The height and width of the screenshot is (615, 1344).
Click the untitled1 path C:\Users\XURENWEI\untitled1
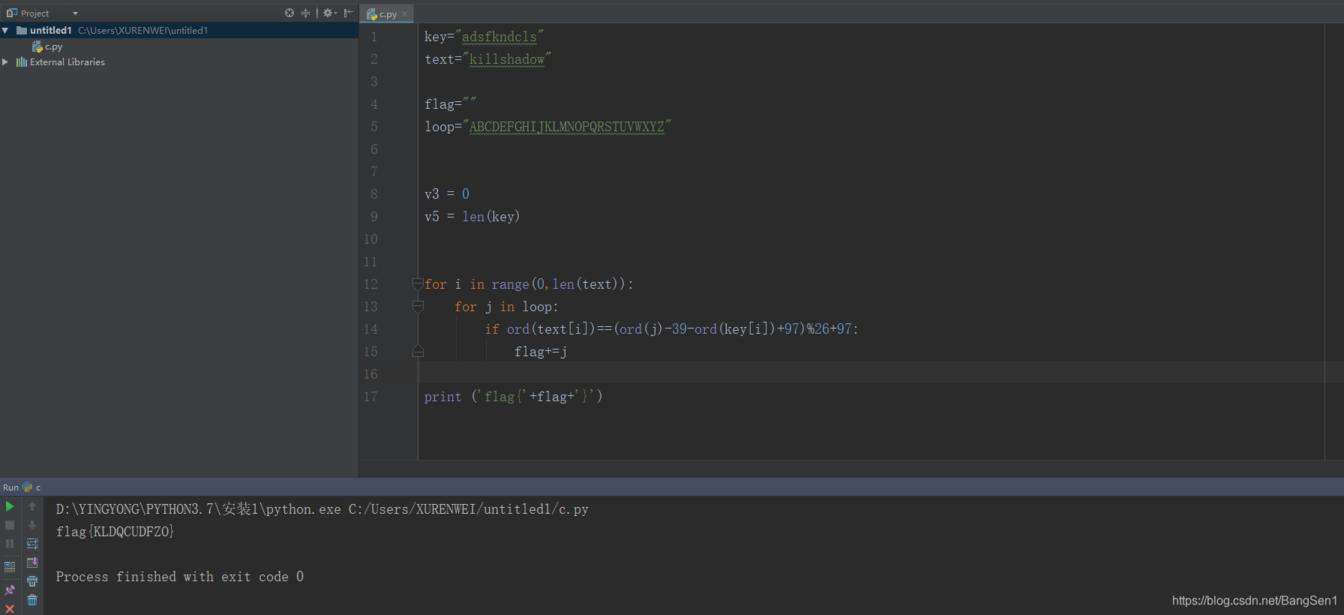click(x=143, y=31)
